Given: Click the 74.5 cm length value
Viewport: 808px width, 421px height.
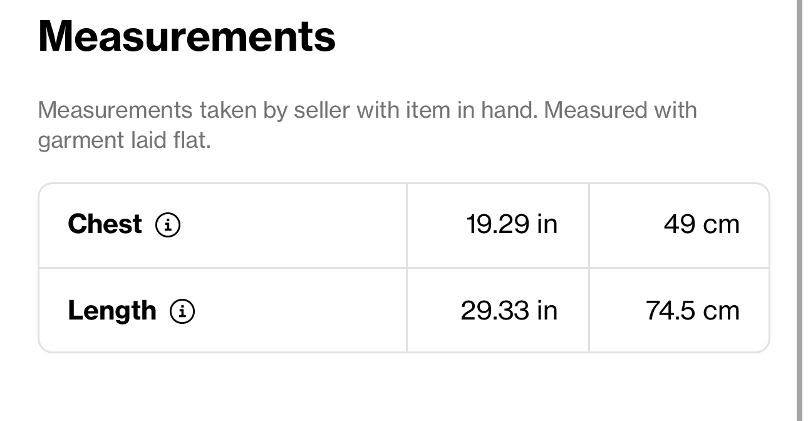Looking at the screenshot, I should pyautogui.click(x=693, y=310).
